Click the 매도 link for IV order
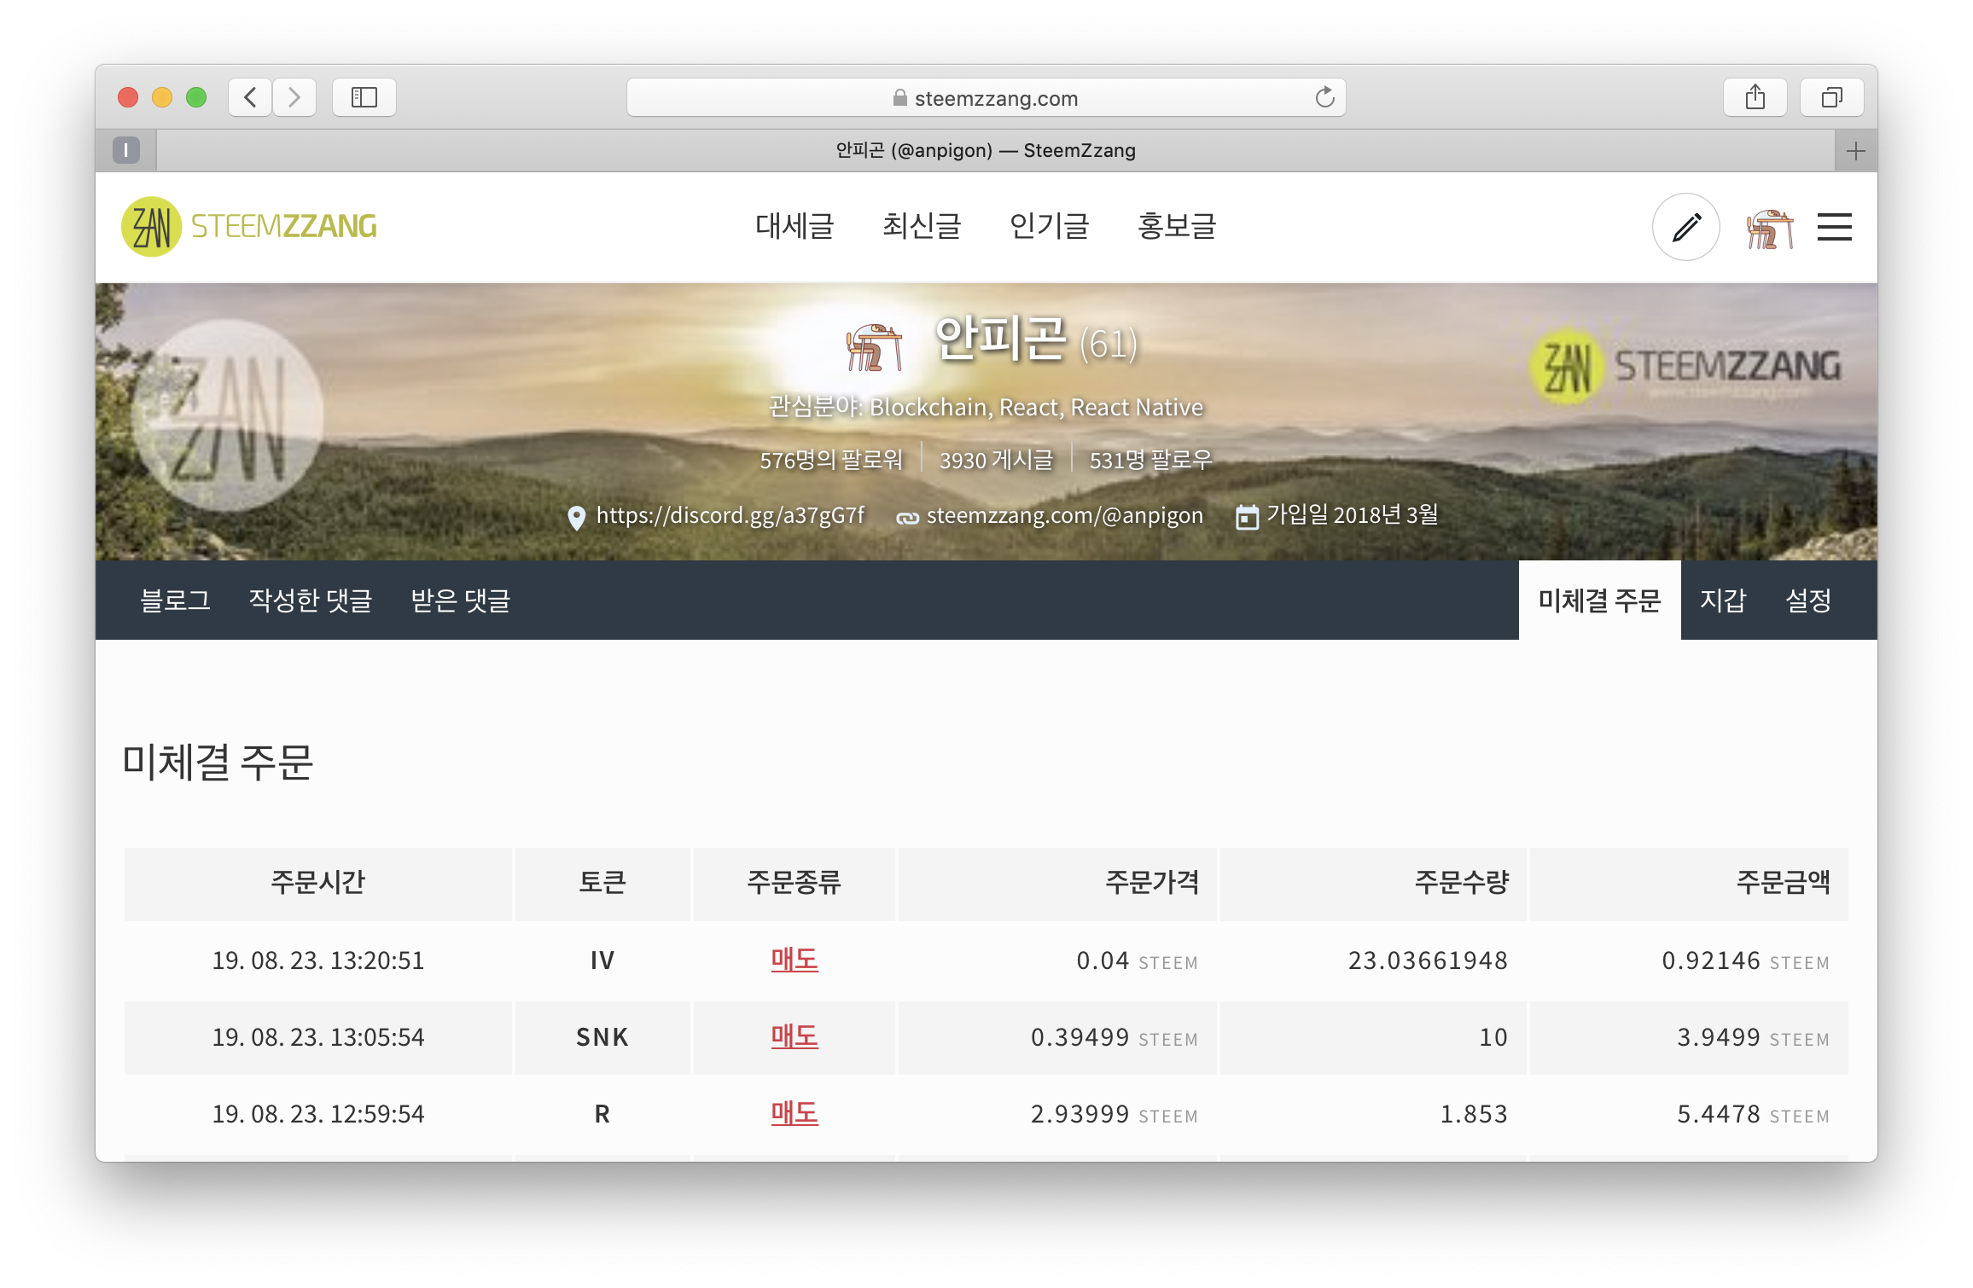1973x1288 pixels. (x=794, y=960)
